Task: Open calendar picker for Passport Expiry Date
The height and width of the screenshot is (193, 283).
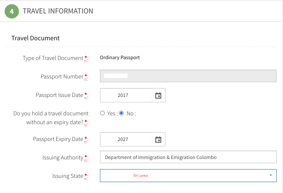Action: pos(158,139)
